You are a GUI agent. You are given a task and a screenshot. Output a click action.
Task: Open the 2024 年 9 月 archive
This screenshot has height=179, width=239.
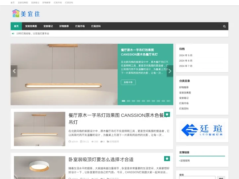coord(186,55)
